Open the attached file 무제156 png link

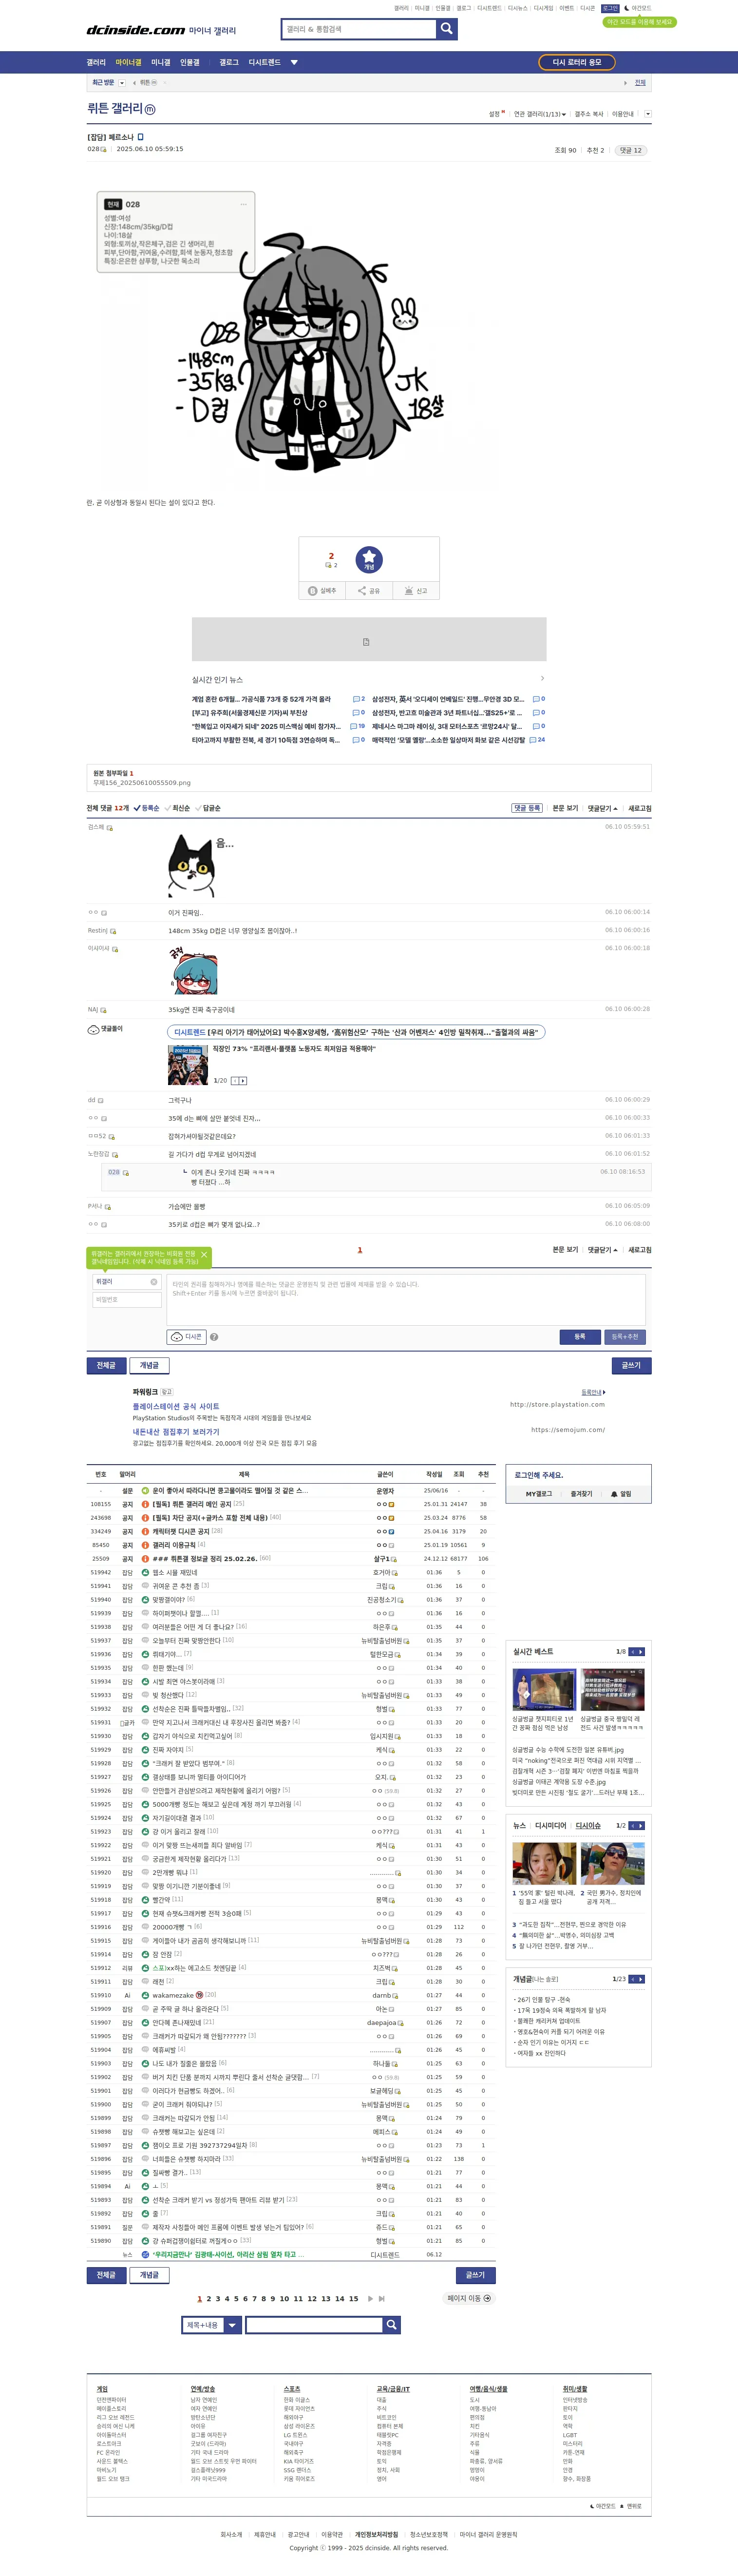tap(142, 783)
